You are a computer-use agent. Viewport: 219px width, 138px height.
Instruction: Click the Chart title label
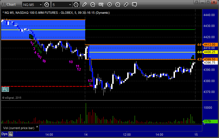click(11, 5)
